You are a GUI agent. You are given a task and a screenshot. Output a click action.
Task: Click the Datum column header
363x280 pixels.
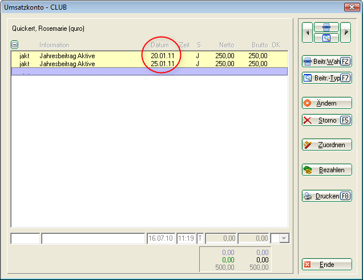[x=160, y=45]
